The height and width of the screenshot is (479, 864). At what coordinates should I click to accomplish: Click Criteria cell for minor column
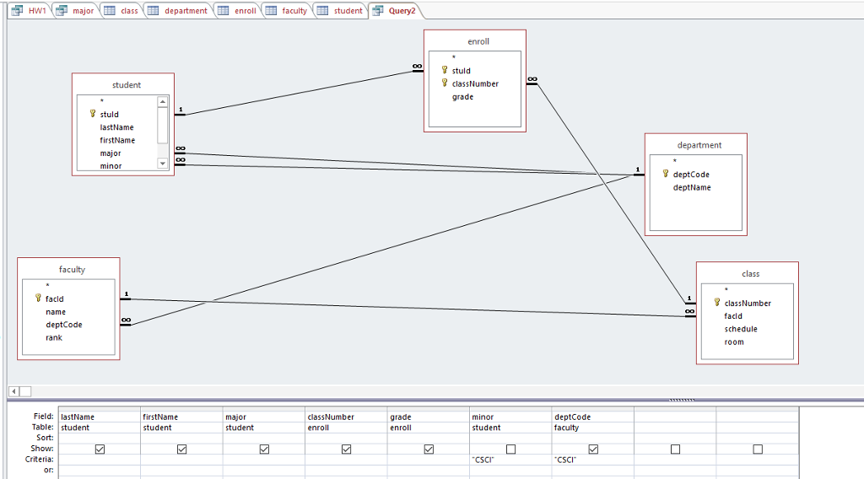point(510,460)
